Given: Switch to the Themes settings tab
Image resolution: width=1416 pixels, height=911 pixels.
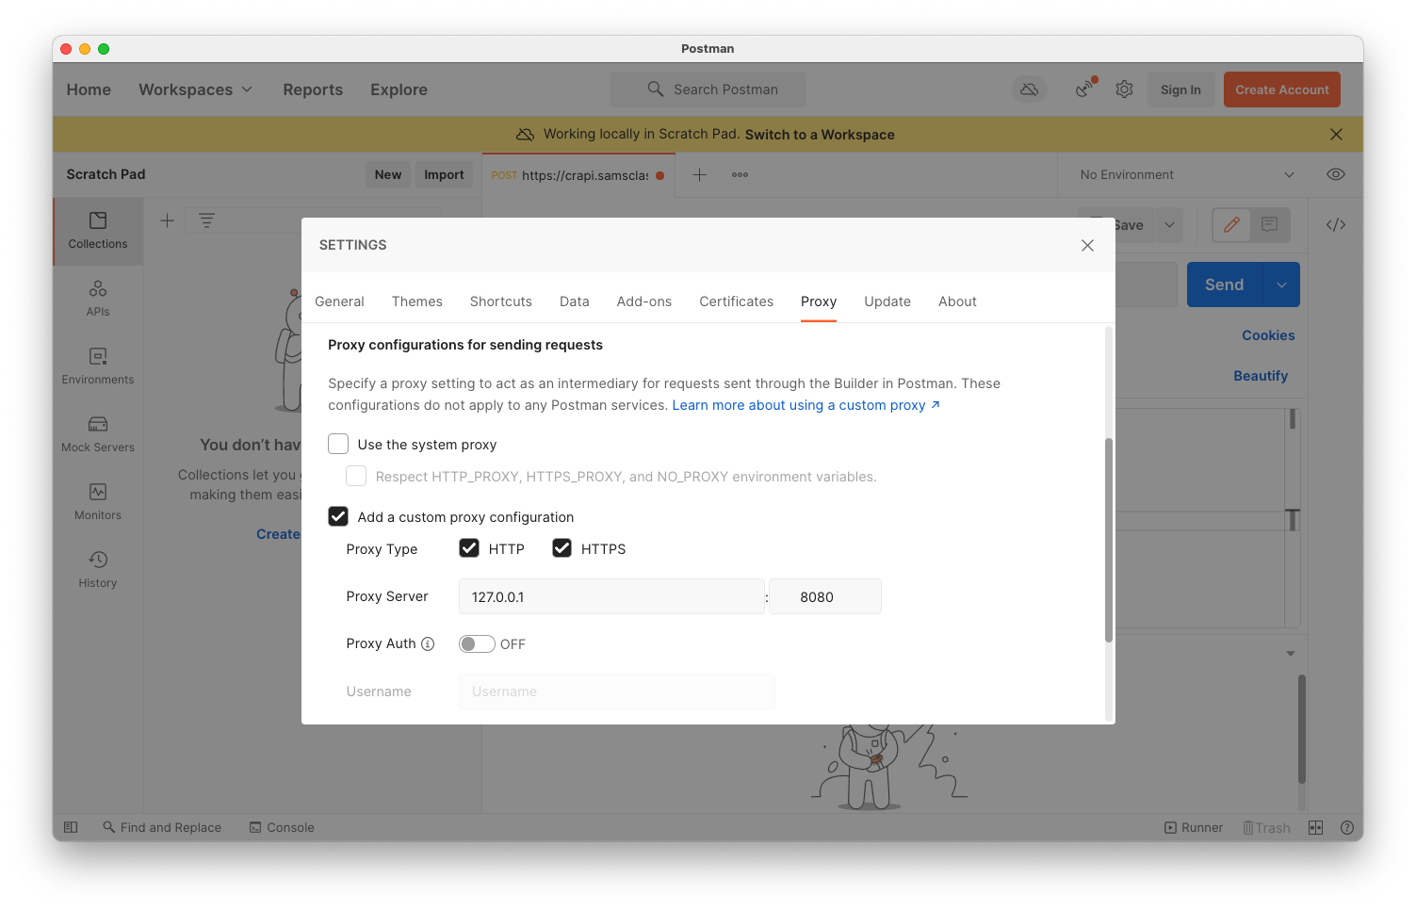Looking at the screenshot, I should pyautogui.click(x=417, y=301).
